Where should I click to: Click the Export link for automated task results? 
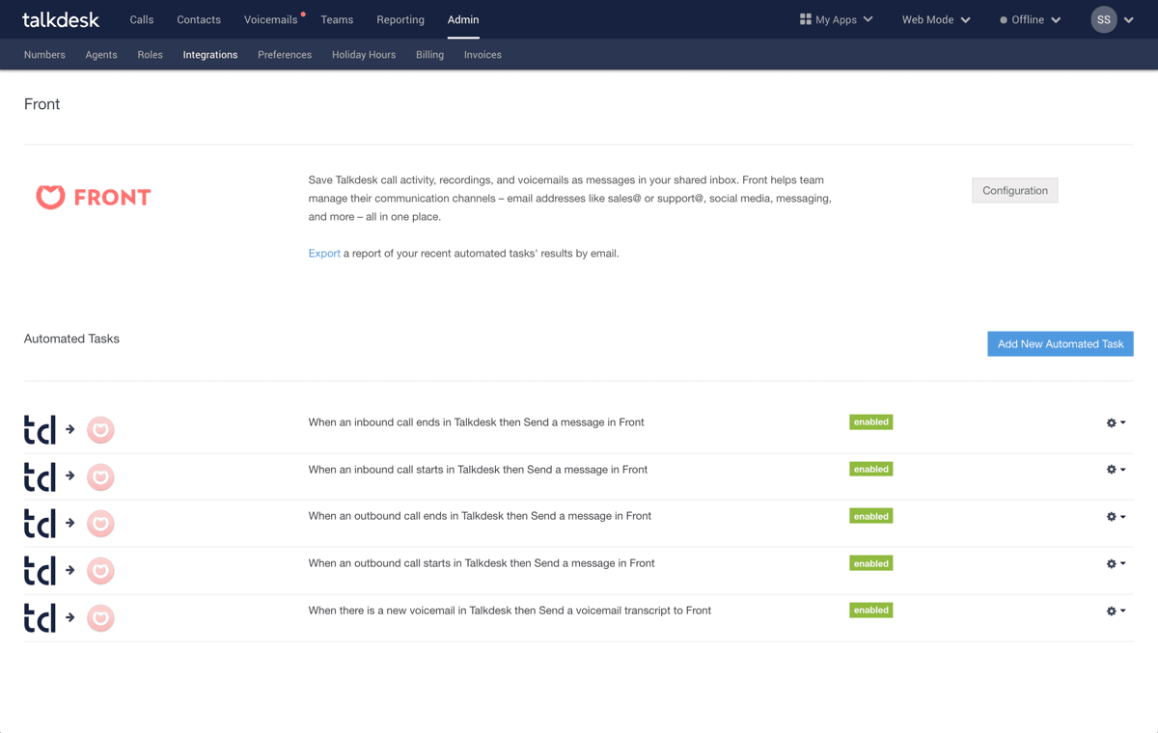(324, 253)
